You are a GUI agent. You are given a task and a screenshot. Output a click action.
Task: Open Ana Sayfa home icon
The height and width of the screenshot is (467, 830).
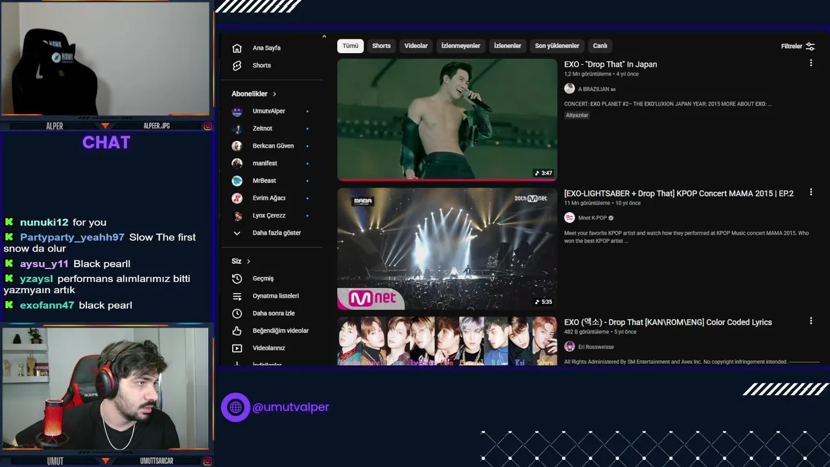pos(237,48)
